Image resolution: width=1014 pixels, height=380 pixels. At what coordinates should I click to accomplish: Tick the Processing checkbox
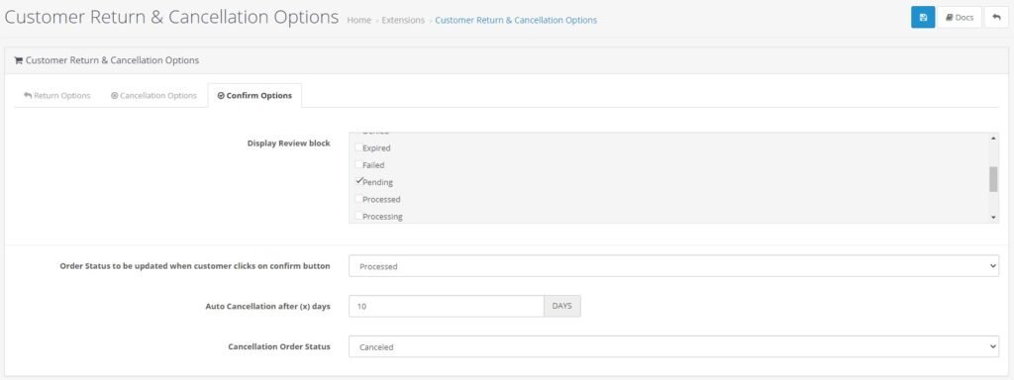pyautogui.click(x=358, y=216)
